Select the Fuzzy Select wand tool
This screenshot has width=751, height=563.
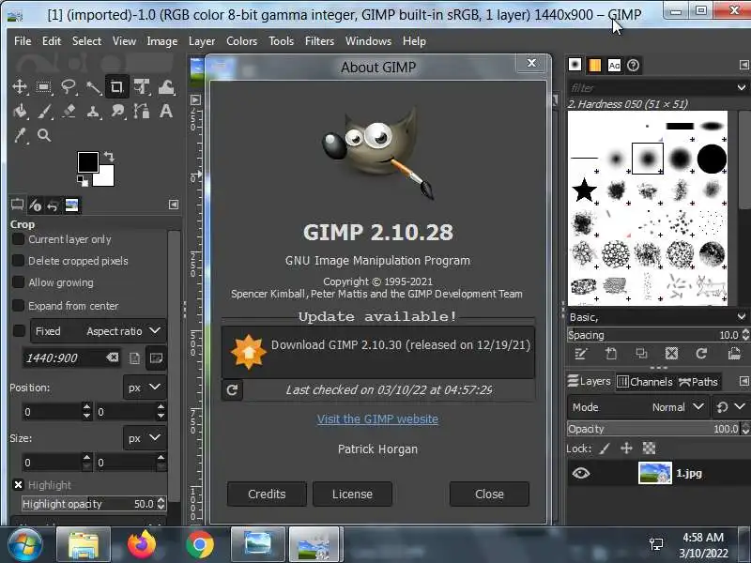pyautogui.click(x=93, y=86)
